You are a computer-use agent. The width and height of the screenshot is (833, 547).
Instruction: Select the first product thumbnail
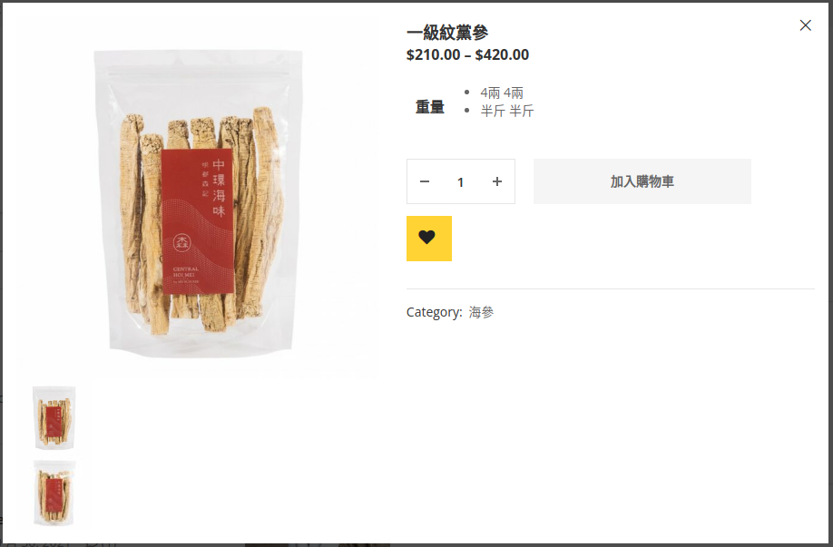tap(54, 417)
